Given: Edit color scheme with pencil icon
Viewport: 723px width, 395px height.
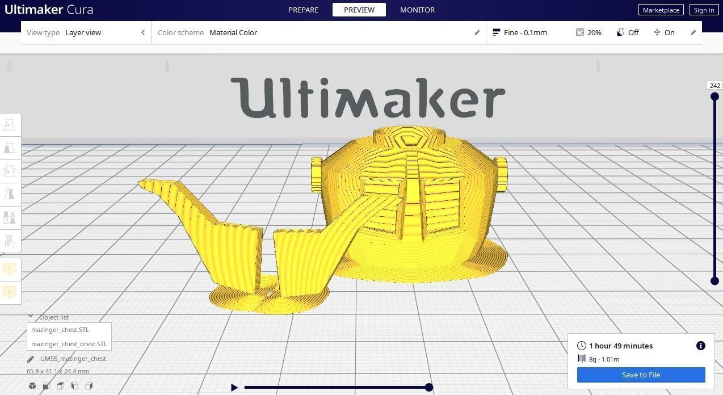Looking at the screenshot, I should [x=477, y=32].
